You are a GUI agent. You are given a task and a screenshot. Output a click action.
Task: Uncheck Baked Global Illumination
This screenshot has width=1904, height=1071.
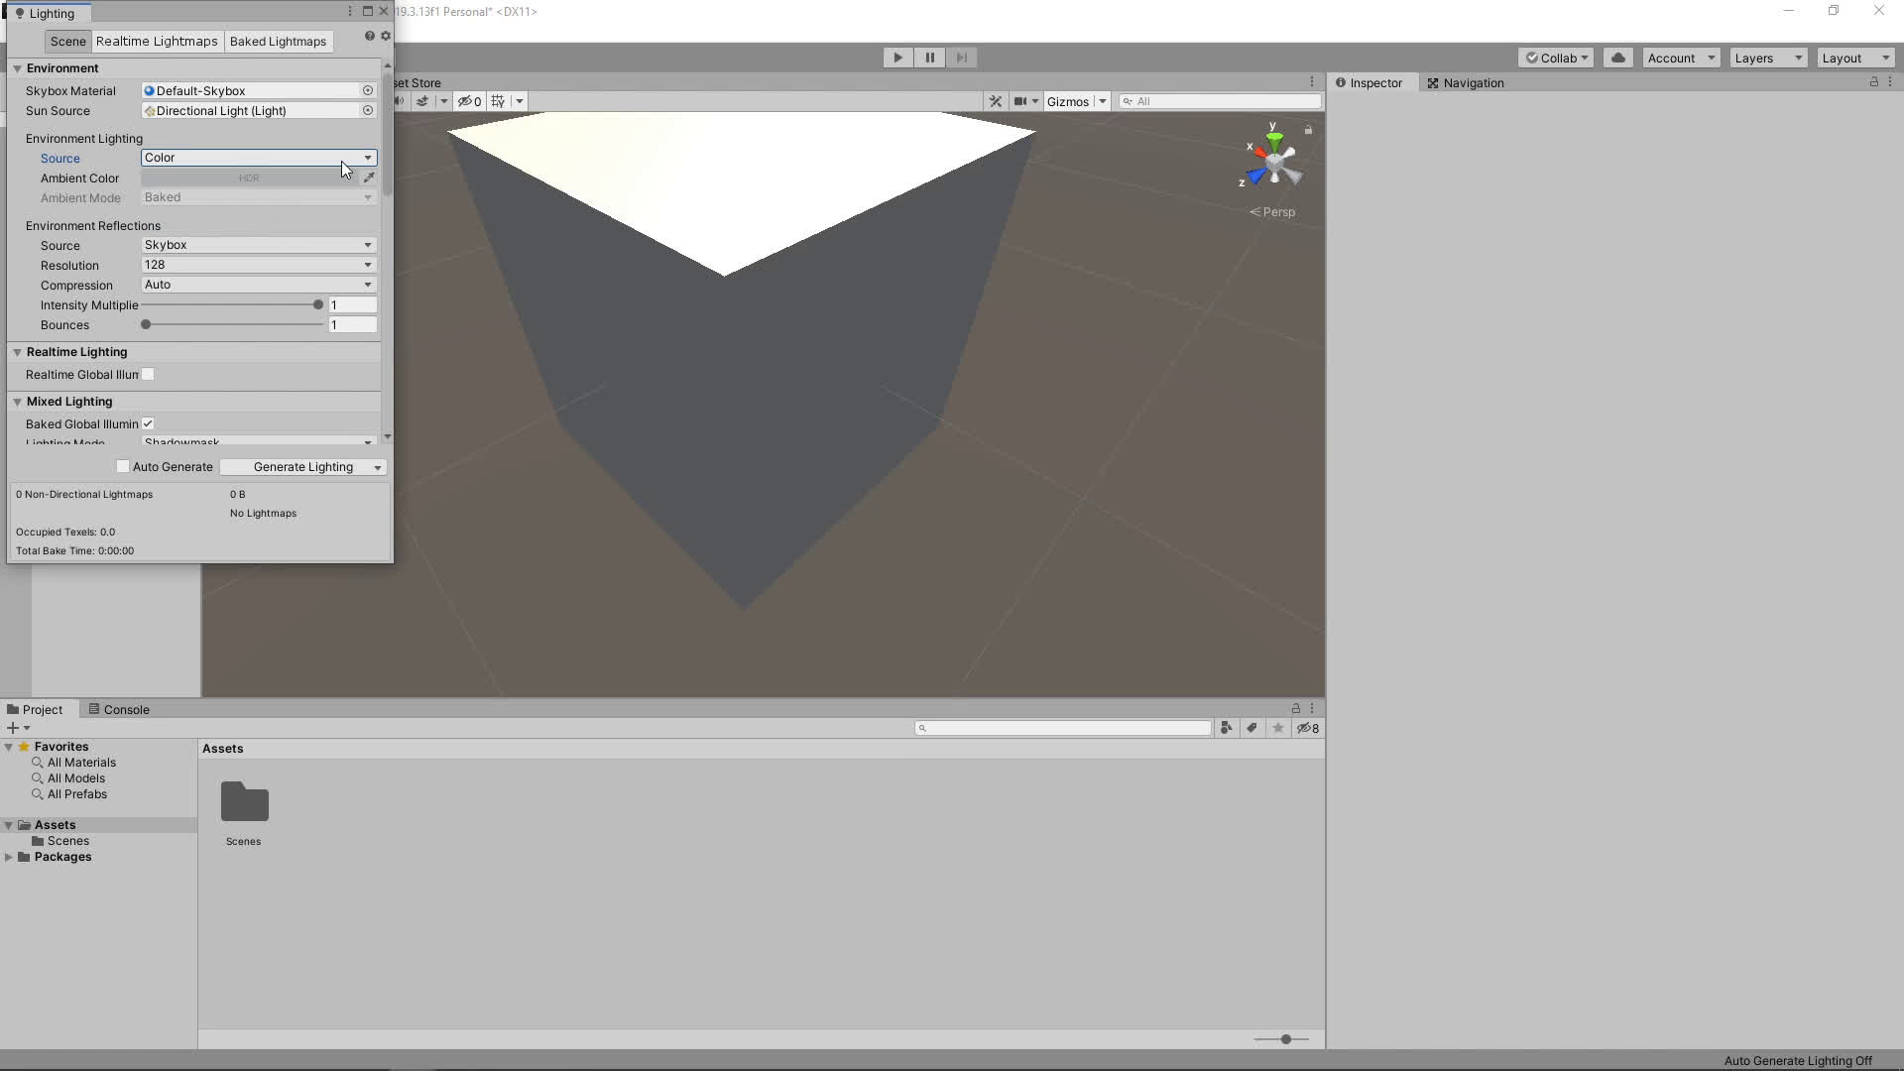(148, 423)
